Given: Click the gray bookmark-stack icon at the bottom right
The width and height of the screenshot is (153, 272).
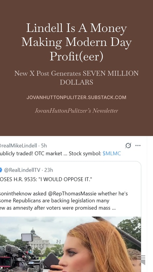Looking at the screenshot, I should point(141,260).
